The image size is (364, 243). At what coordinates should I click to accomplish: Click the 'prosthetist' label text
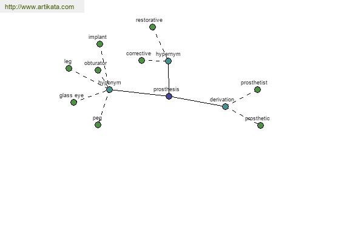[x=254, y=83]
